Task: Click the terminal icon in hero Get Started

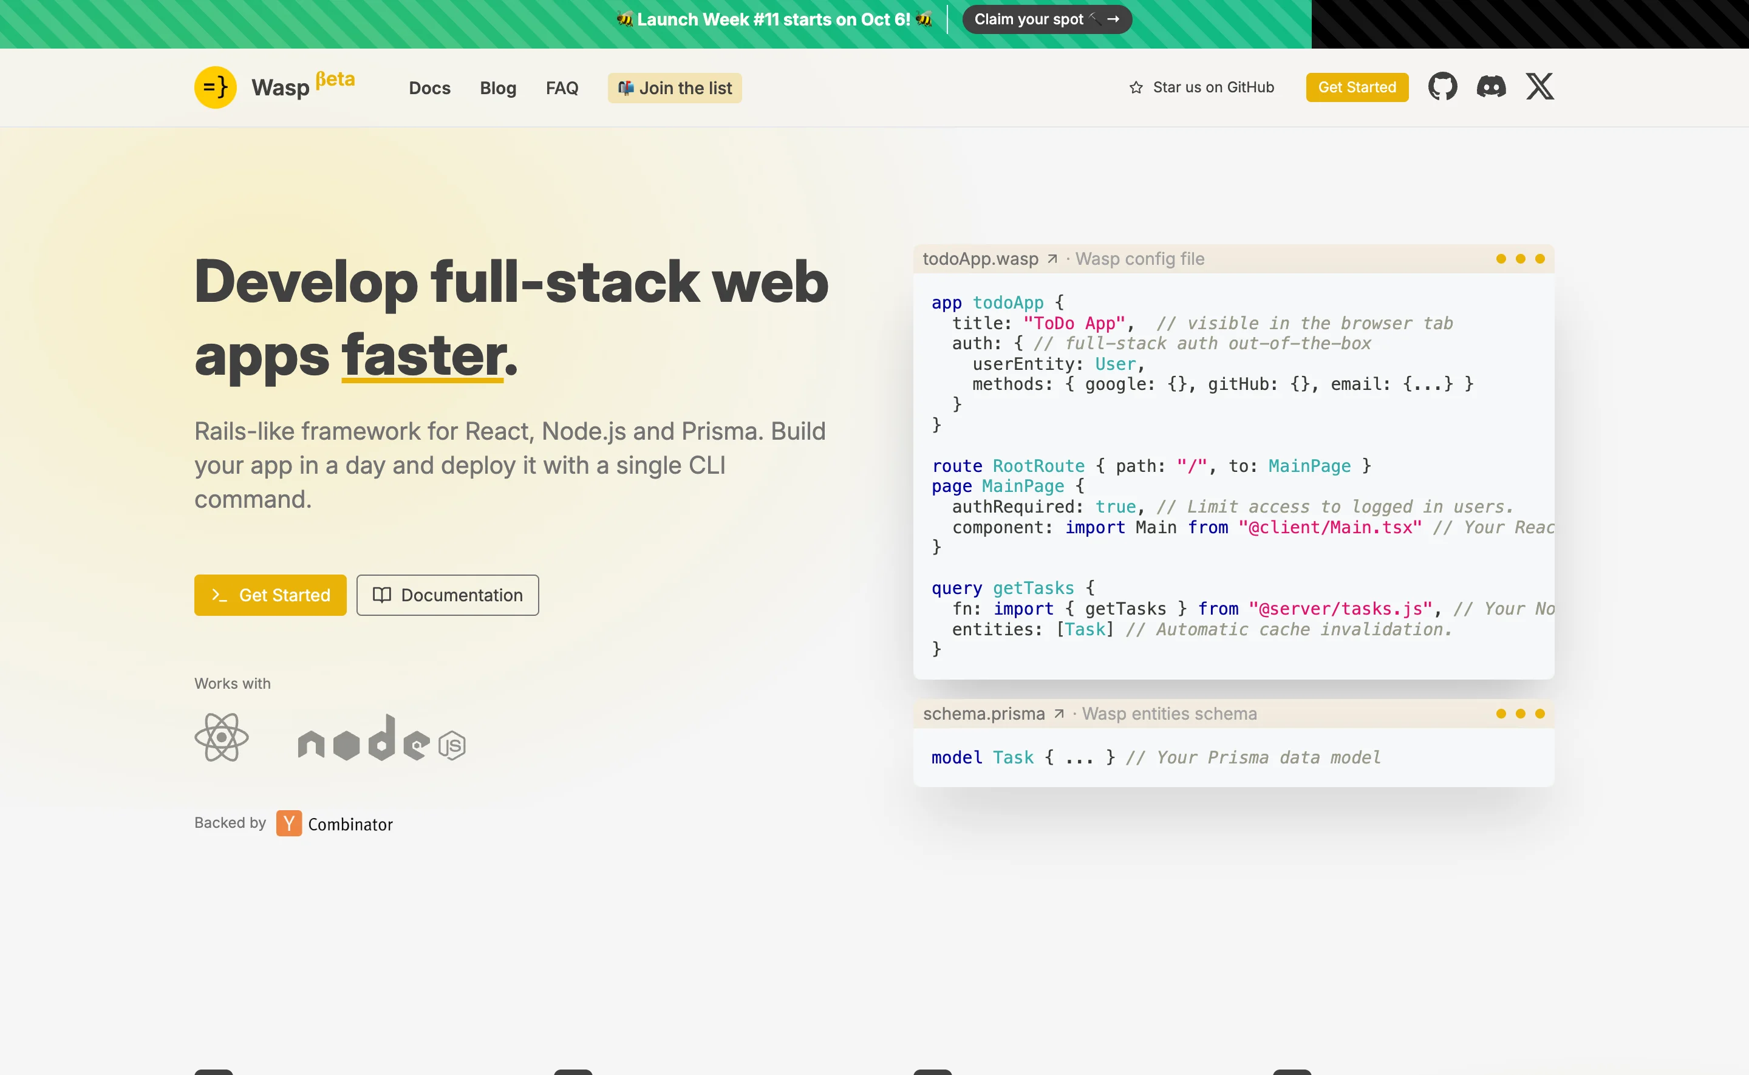Action: (x=220, y=595)
